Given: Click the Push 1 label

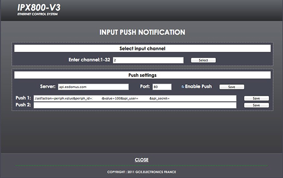Looking at the screenshot, I should (x=23, y=98).
